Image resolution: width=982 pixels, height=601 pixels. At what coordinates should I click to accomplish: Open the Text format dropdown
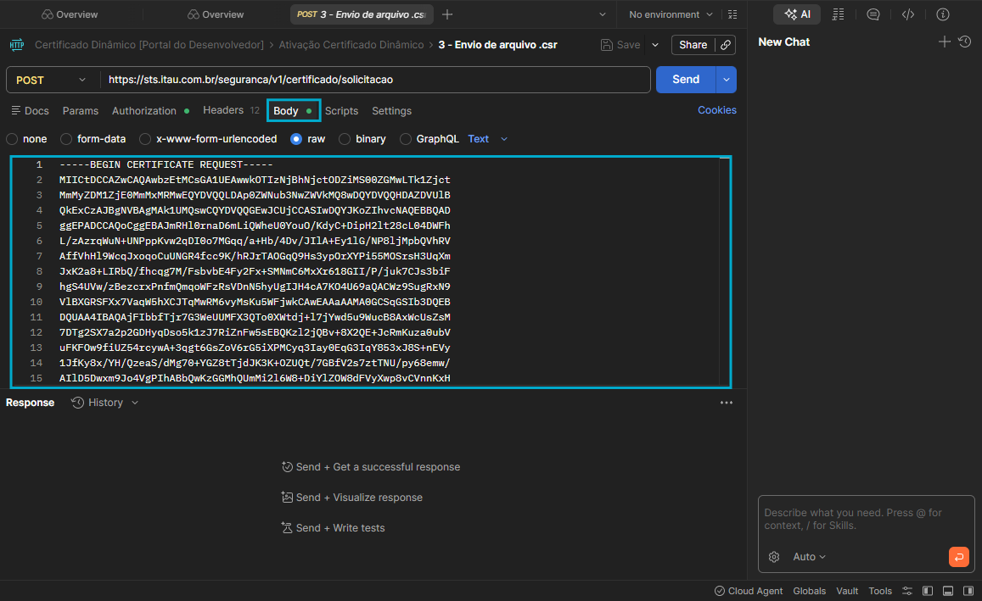pos(488,139)
